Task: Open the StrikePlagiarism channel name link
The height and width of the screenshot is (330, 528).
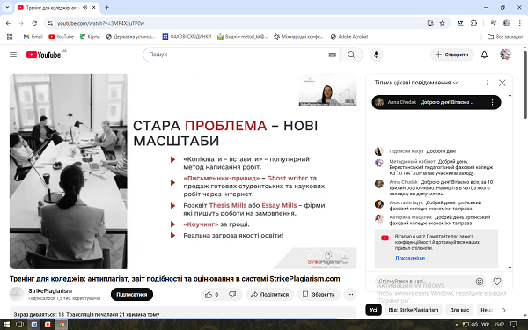Action: coord(50,291)
